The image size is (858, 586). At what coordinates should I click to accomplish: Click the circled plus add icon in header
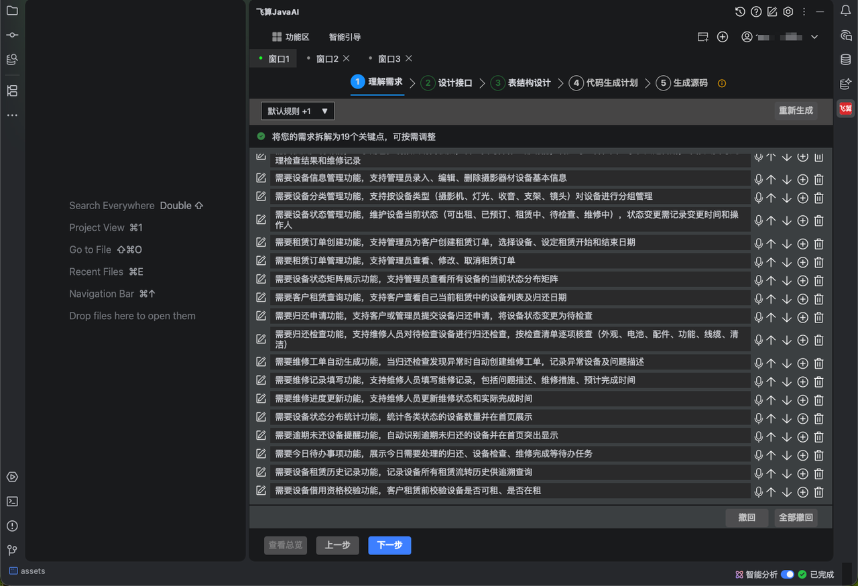pos(723,37)
